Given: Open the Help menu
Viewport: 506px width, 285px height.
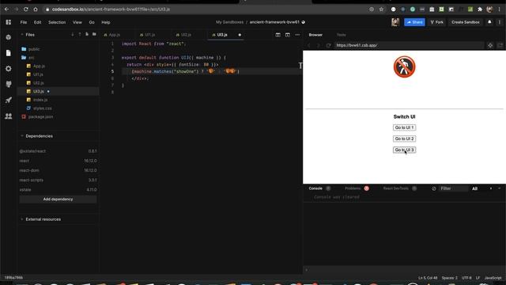Looking at the screenshot, I should [x=106, y=22].
